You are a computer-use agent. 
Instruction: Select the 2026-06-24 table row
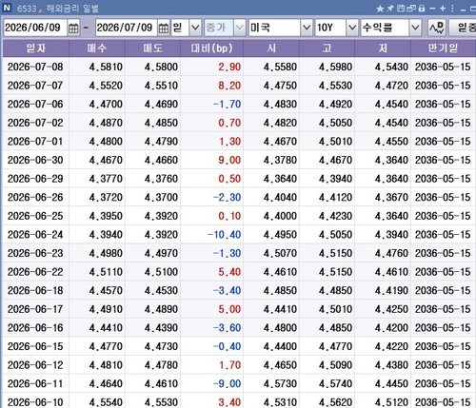239,235
